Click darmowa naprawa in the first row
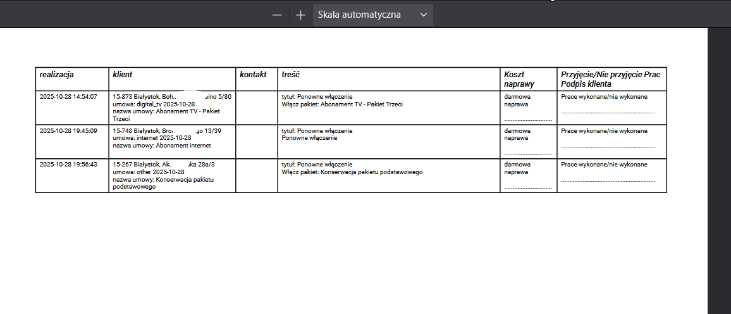Viewport: 731px width, 314px height. [x=517, y=101]
